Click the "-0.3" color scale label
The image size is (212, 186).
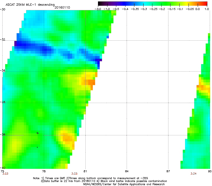(144, 9)
